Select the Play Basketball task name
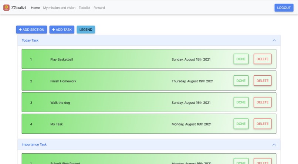The width and height of the screenshot is (298, 164). pos(62,59)
